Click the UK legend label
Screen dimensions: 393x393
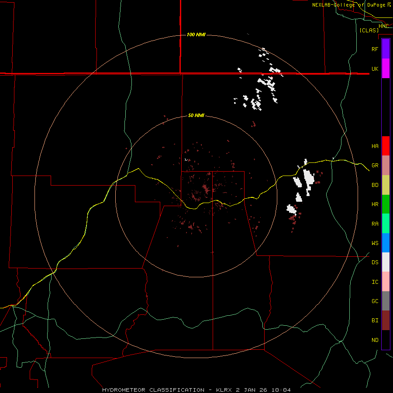coord(375,69)
